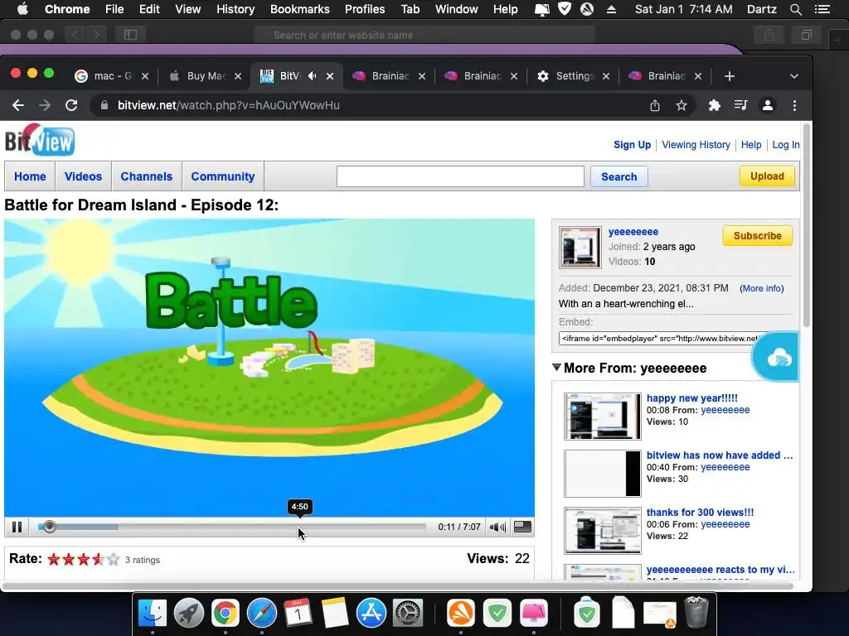Viewport: 849px width, 636px height.
Task: Click the BitView search input field
Action: click(460, 176)
